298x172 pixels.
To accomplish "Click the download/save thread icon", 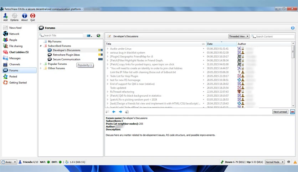I will pos(127,112).
